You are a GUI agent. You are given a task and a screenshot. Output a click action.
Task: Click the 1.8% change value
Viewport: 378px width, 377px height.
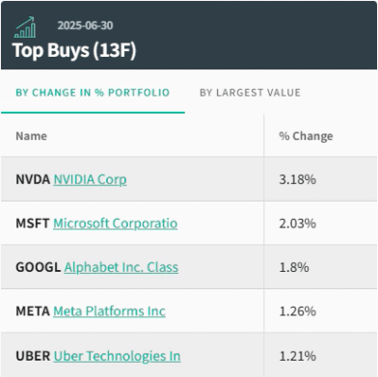[x=294, y=267]
